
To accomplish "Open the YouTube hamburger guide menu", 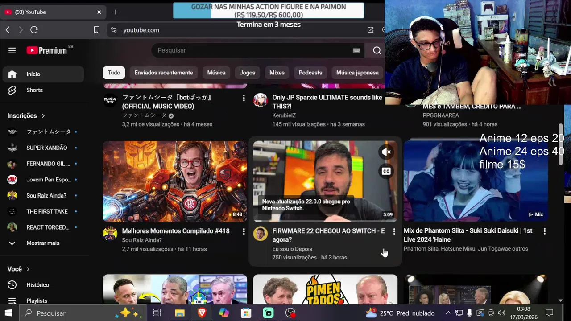I will [12, 50].
